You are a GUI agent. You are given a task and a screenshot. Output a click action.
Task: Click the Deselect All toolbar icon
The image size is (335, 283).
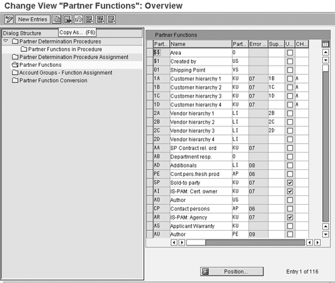[x=111, y=19]
